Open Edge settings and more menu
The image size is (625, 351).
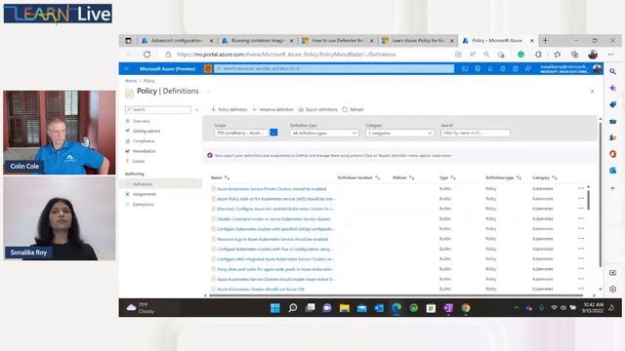coord(610,55)
